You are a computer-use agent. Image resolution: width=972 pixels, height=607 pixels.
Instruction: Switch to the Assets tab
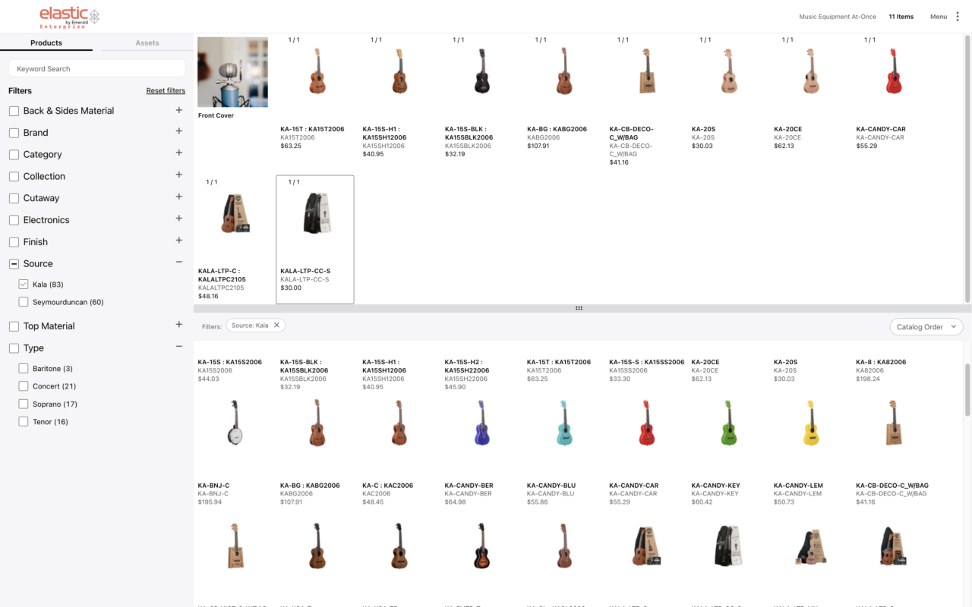point(147,42)
